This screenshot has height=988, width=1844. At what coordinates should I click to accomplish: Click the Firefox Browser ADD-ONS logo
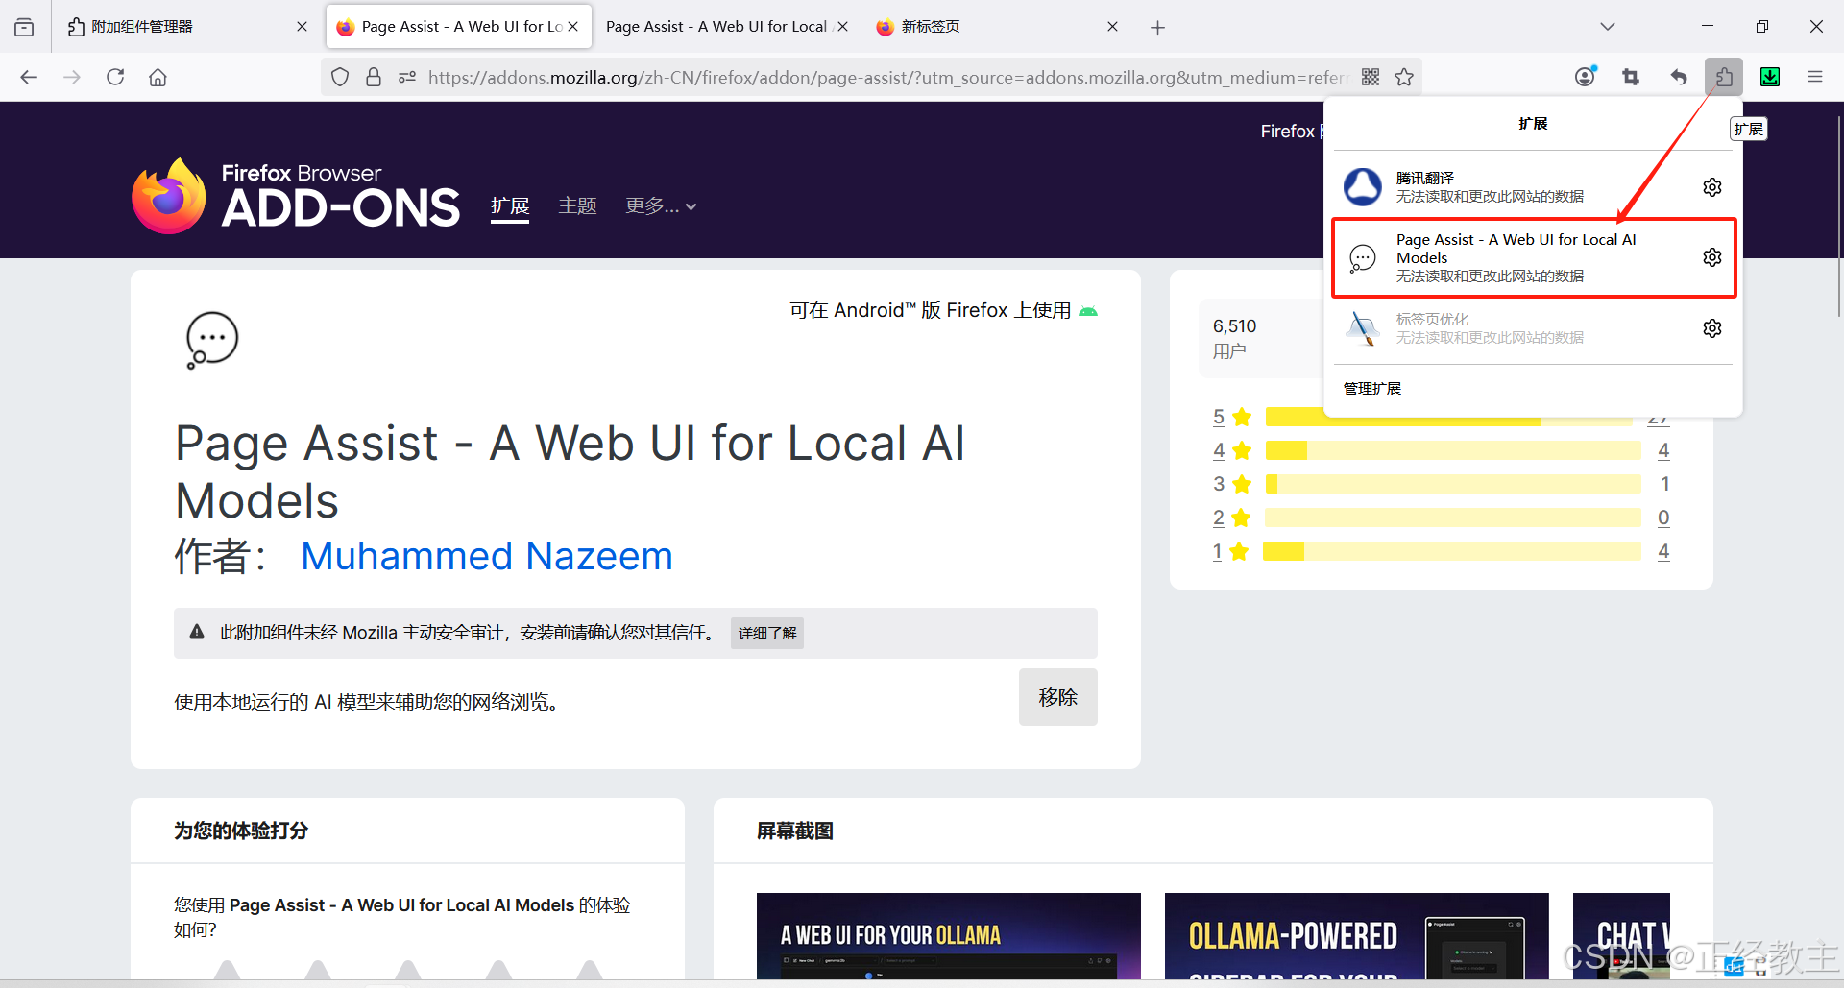coord(296,196)
